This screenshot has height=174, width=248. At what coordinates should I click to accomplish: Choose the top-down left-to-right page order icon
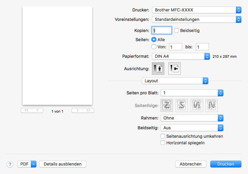point(196,105)
